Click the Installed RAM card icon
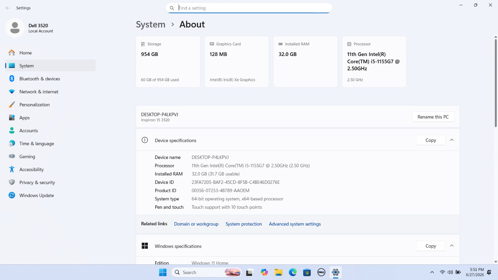The width and height of the screenshot is (498, 280). click(x=280, y=44)
